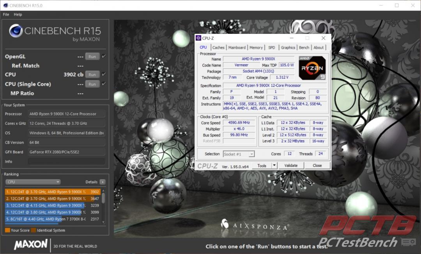Click the CPU score value 3902 cb

tap(73, 74)
